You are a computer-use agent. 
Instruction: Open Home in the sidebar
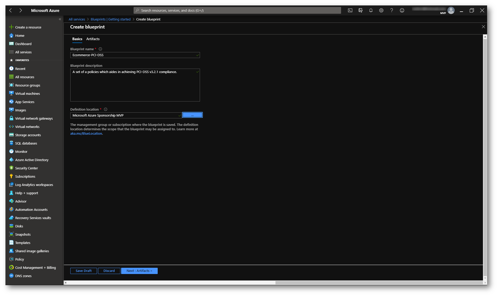[x=17, y=35]
